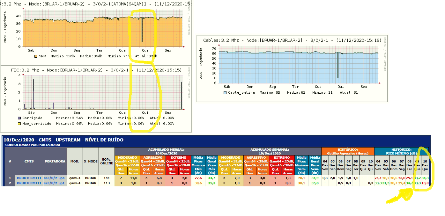
Task: Click the weekly minimum peak value '30,1'
Action: tap(301, 183)
